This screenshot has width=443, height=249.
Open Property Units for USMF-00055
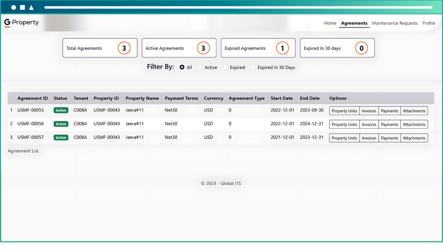click(x=344, y=111)
